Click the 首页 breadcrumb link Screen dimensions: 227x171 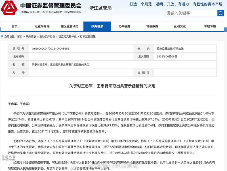click(20, 37)
